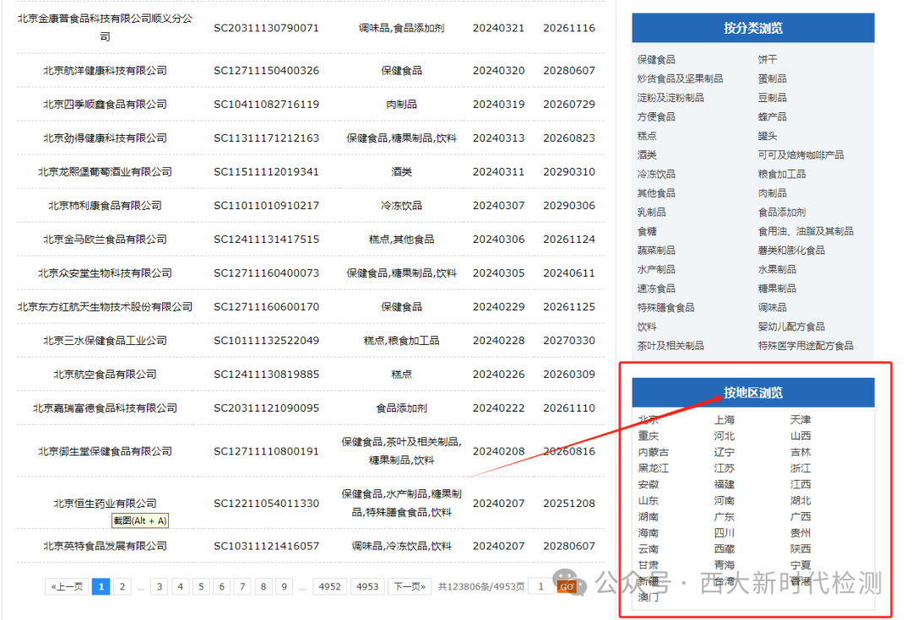Click company 北京三水保健食品工业公司

point(105,341)
